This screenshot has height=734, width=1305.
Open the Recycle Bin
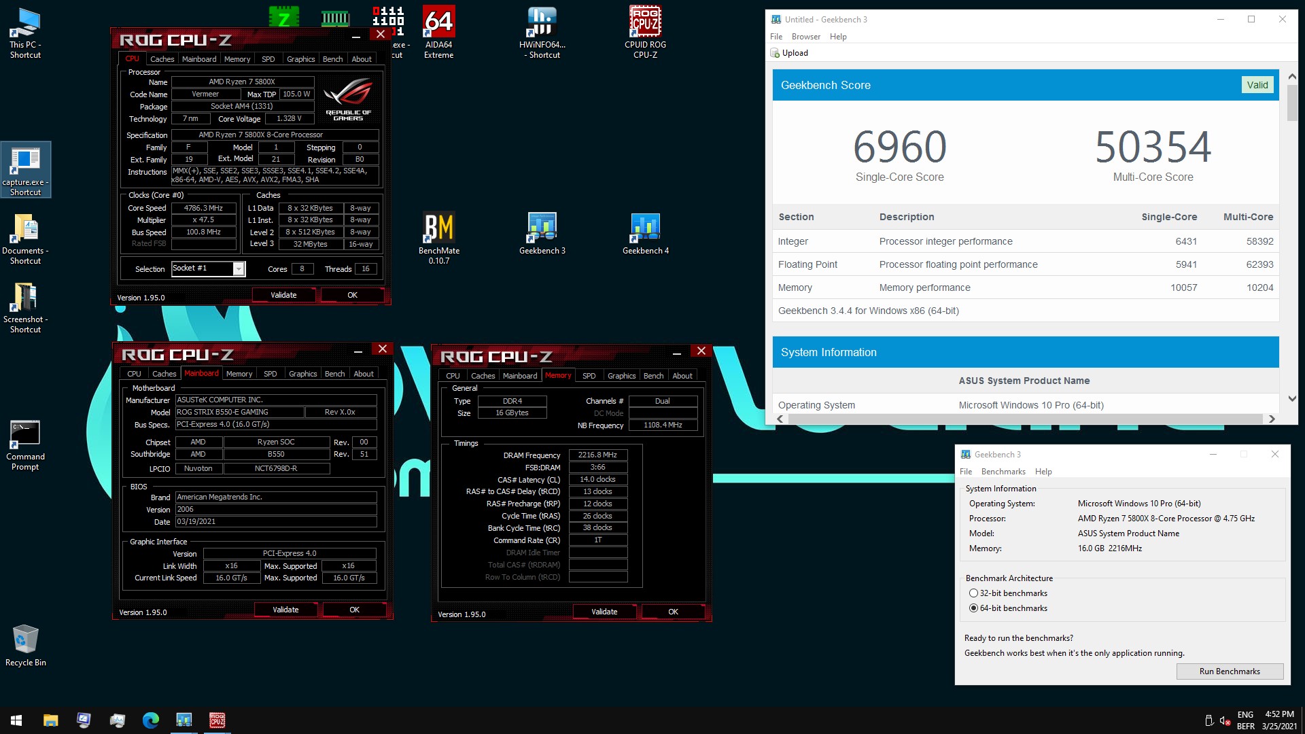click(25, 646)
